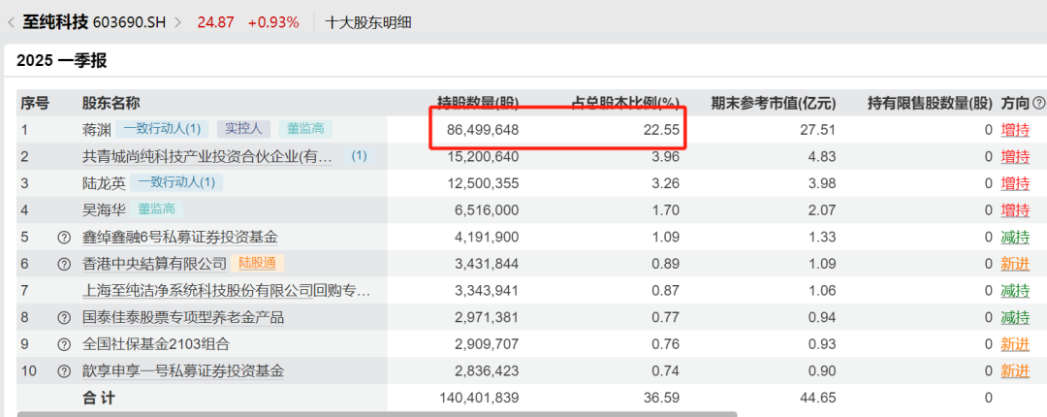Click 合计 total row label
The image size is (1047, 417).
point(99,398)
